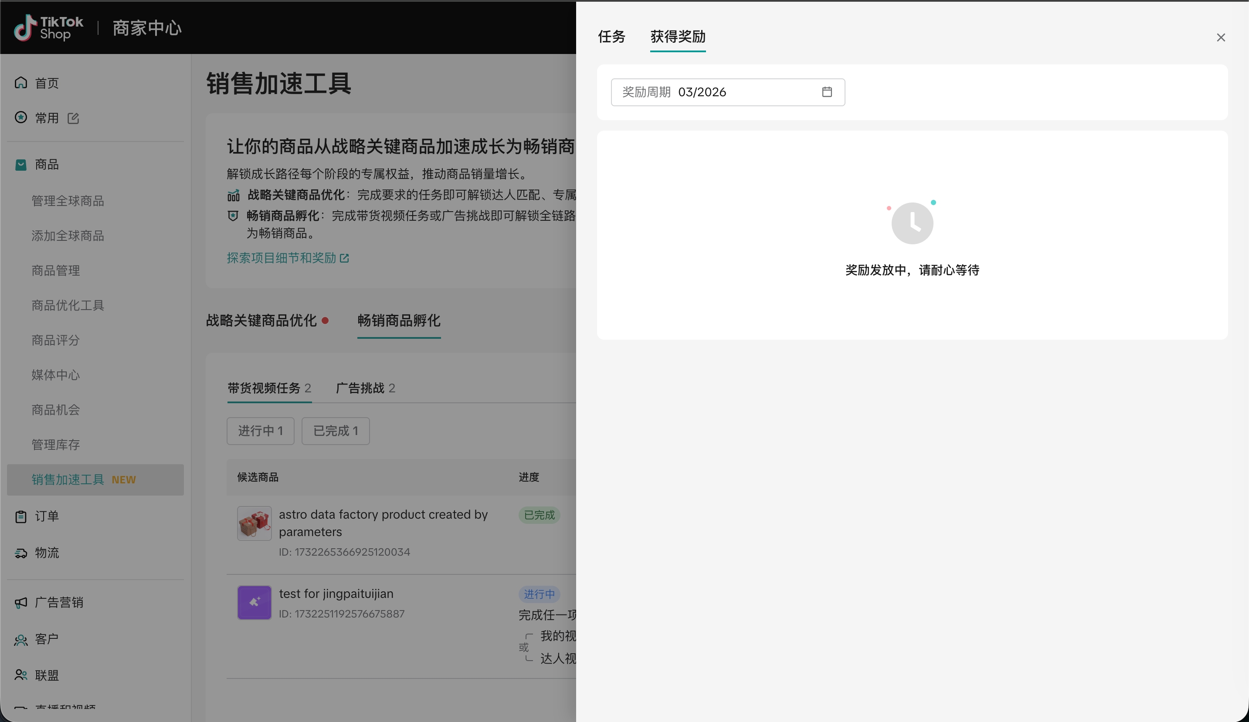This screenshot has width=1249, height=722.
Task: Open the calendar icon in 奖励周期 field
Action: (x=827, y=92)
